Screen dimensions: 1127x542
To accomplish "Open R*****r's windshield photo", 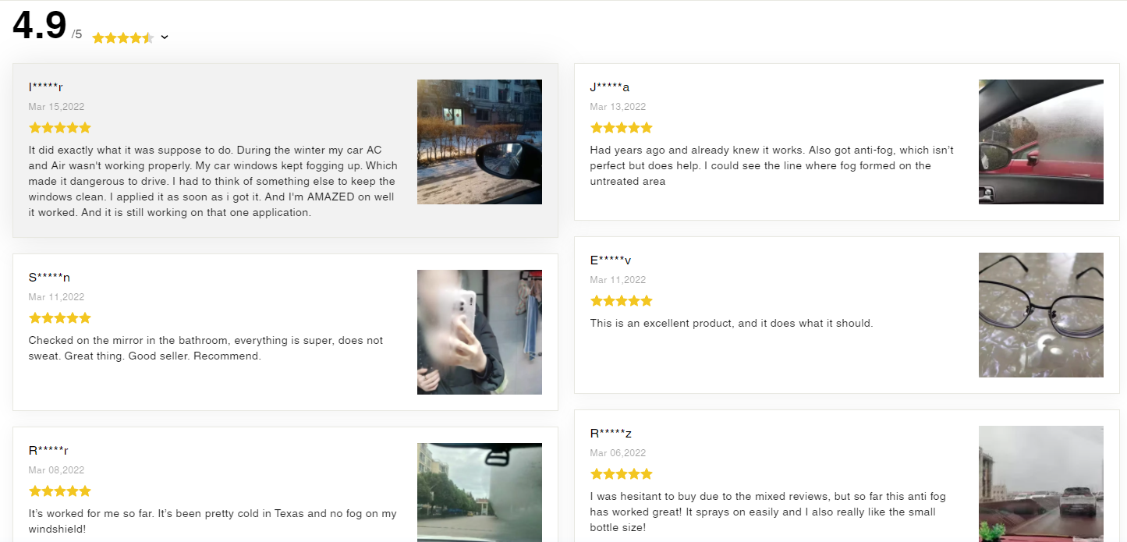I will tap(479, 491).
